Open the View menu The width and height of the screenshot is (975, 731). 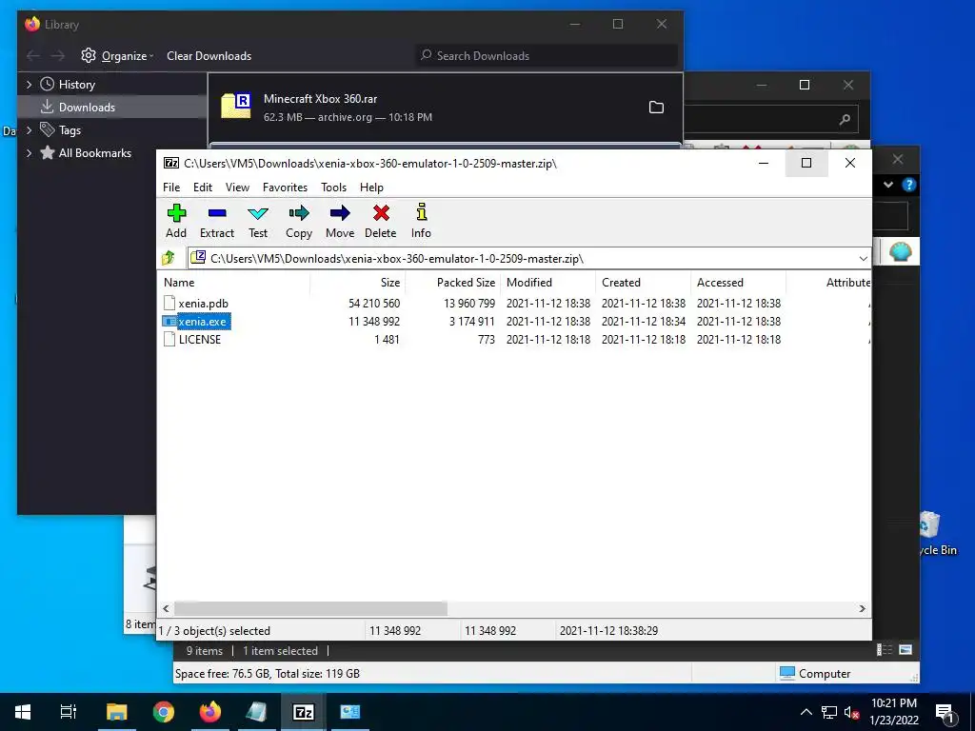[237, 188]
